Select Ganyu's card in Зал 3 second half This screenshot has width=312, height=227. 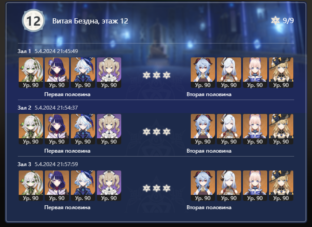point(203,186)
